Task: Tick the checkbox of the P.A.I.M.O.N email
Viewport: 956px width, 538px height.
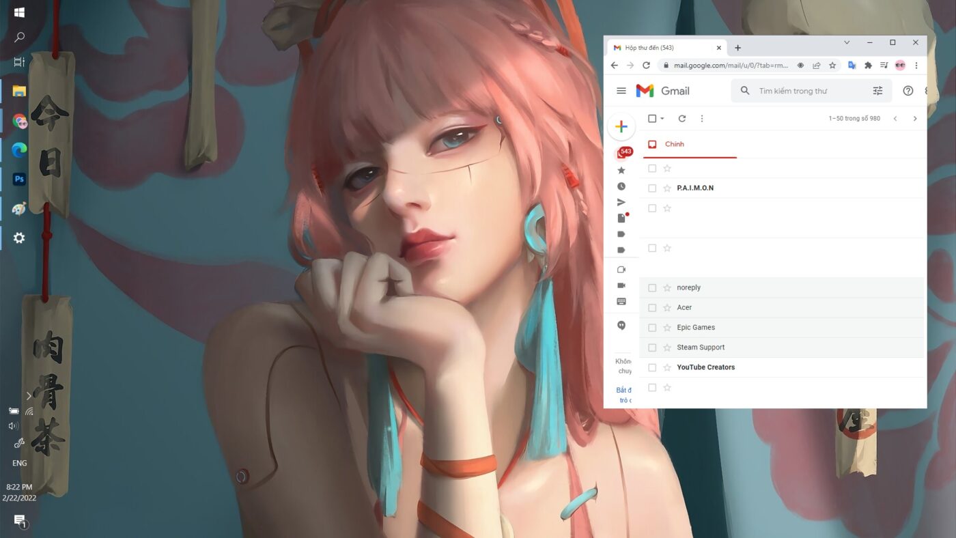Action: pyautogui.click(x=652, y=188)
